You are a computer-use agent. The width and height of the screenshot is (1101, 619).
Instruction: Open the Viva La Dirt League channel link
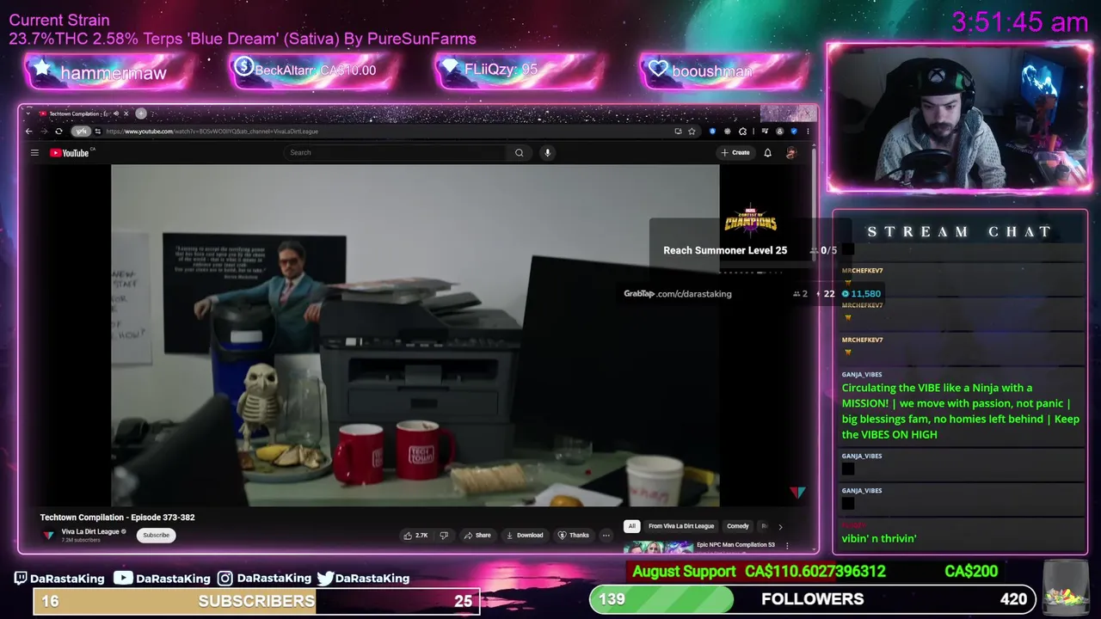pos(90,531)
